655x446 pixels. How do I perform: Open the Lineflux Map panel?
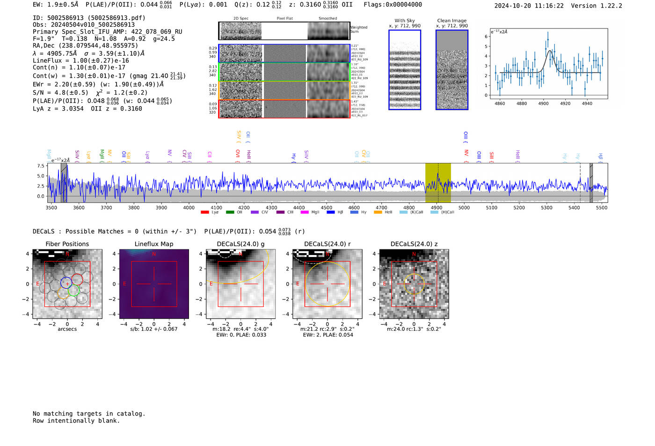pyautogui.click(x=154, y=284)
